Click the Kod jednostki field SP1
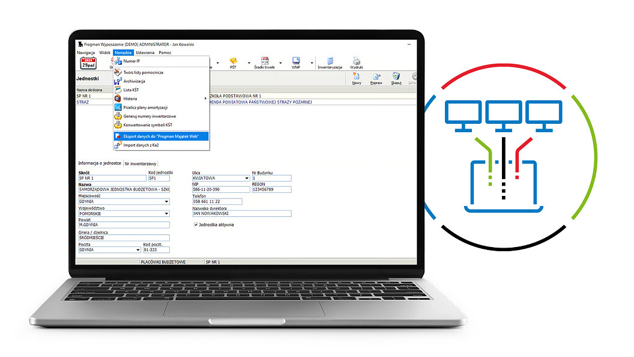The height and width of the screenshot is (357, 634). (159, 178)
